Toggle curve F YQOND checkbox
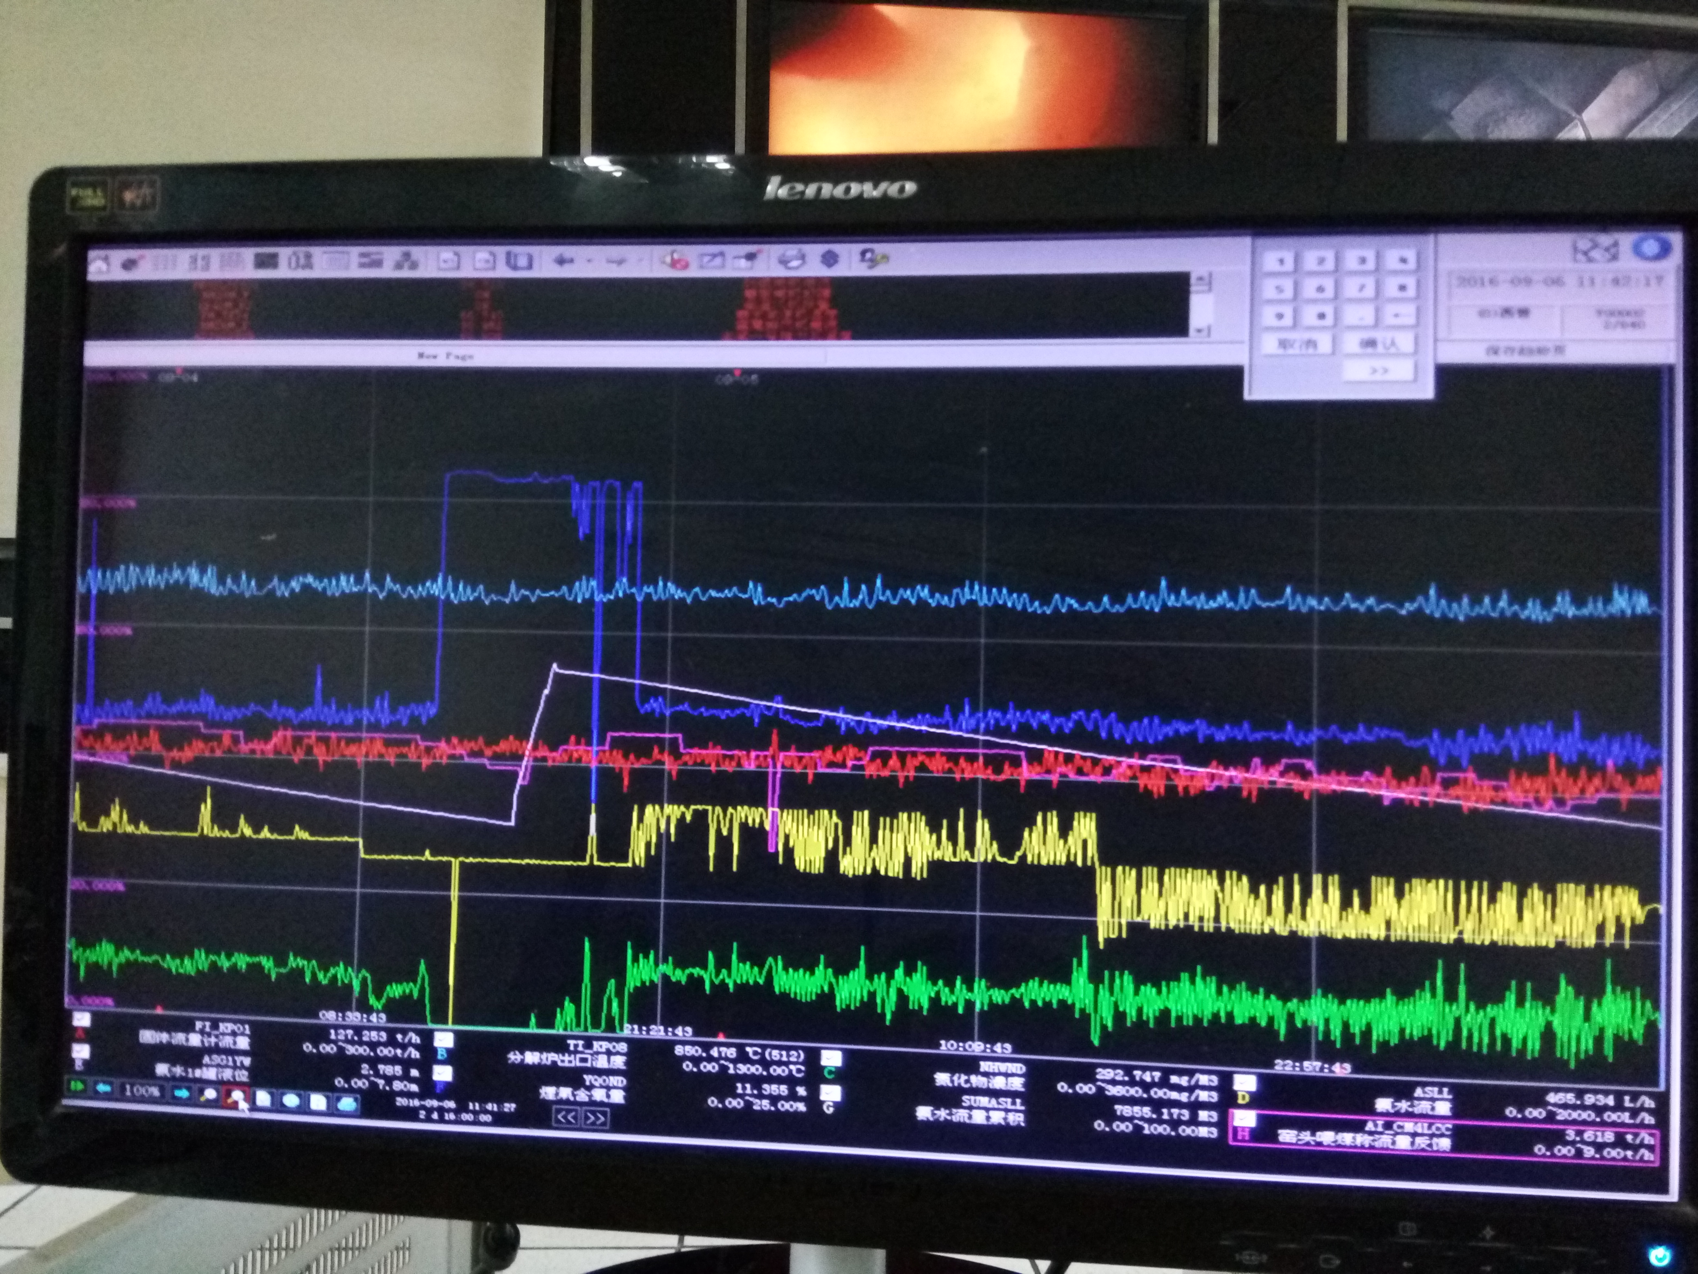The image size is (1698, 1274). 442,1073
